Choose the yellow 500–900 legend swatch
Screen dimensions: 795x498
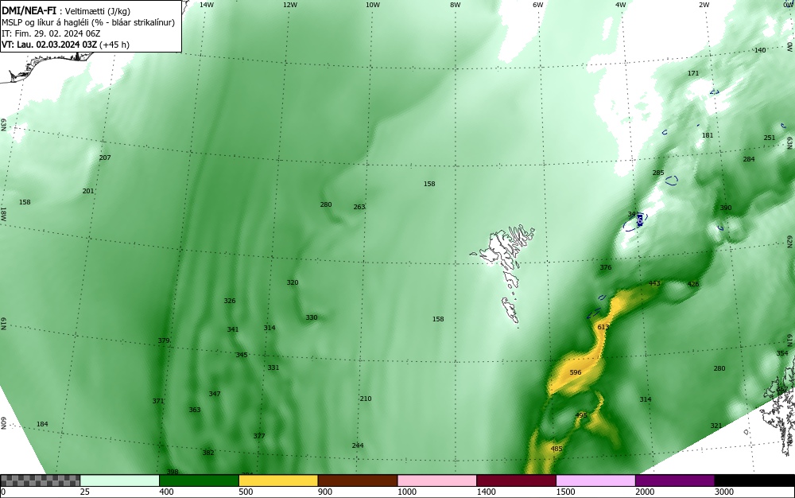[x=278, y=480]
